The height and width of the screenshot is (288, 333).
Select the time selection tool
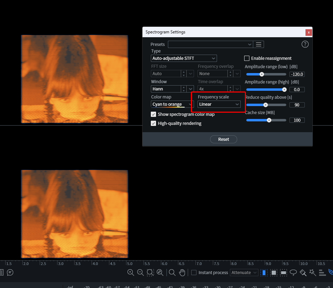[264, 273]
